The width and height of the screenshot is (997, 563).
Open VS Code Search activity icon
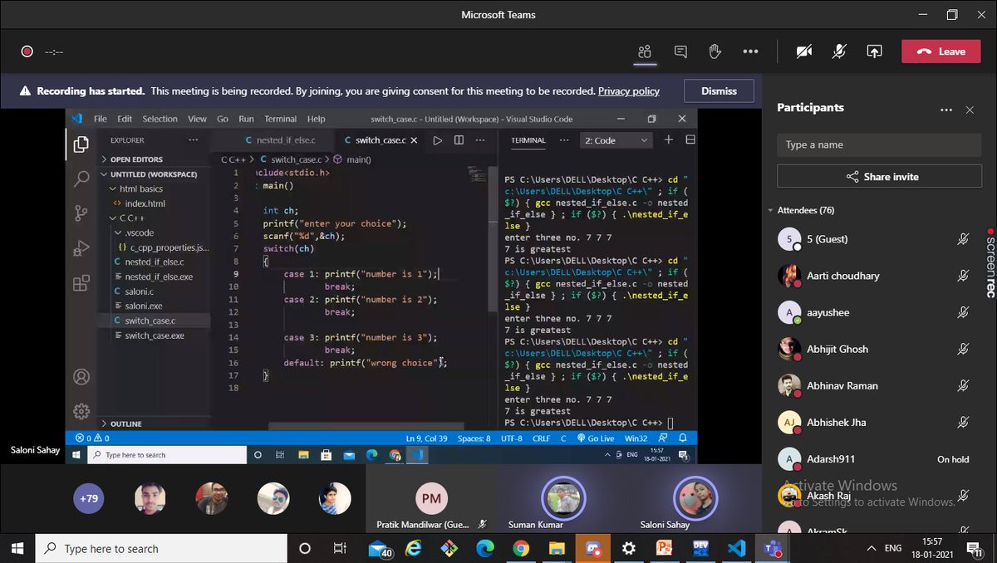pos(81,179)
